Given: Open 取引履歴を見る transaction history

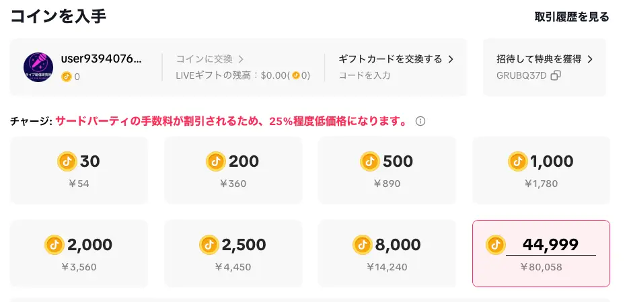Looking at the screenshot, I should point(571,17).
